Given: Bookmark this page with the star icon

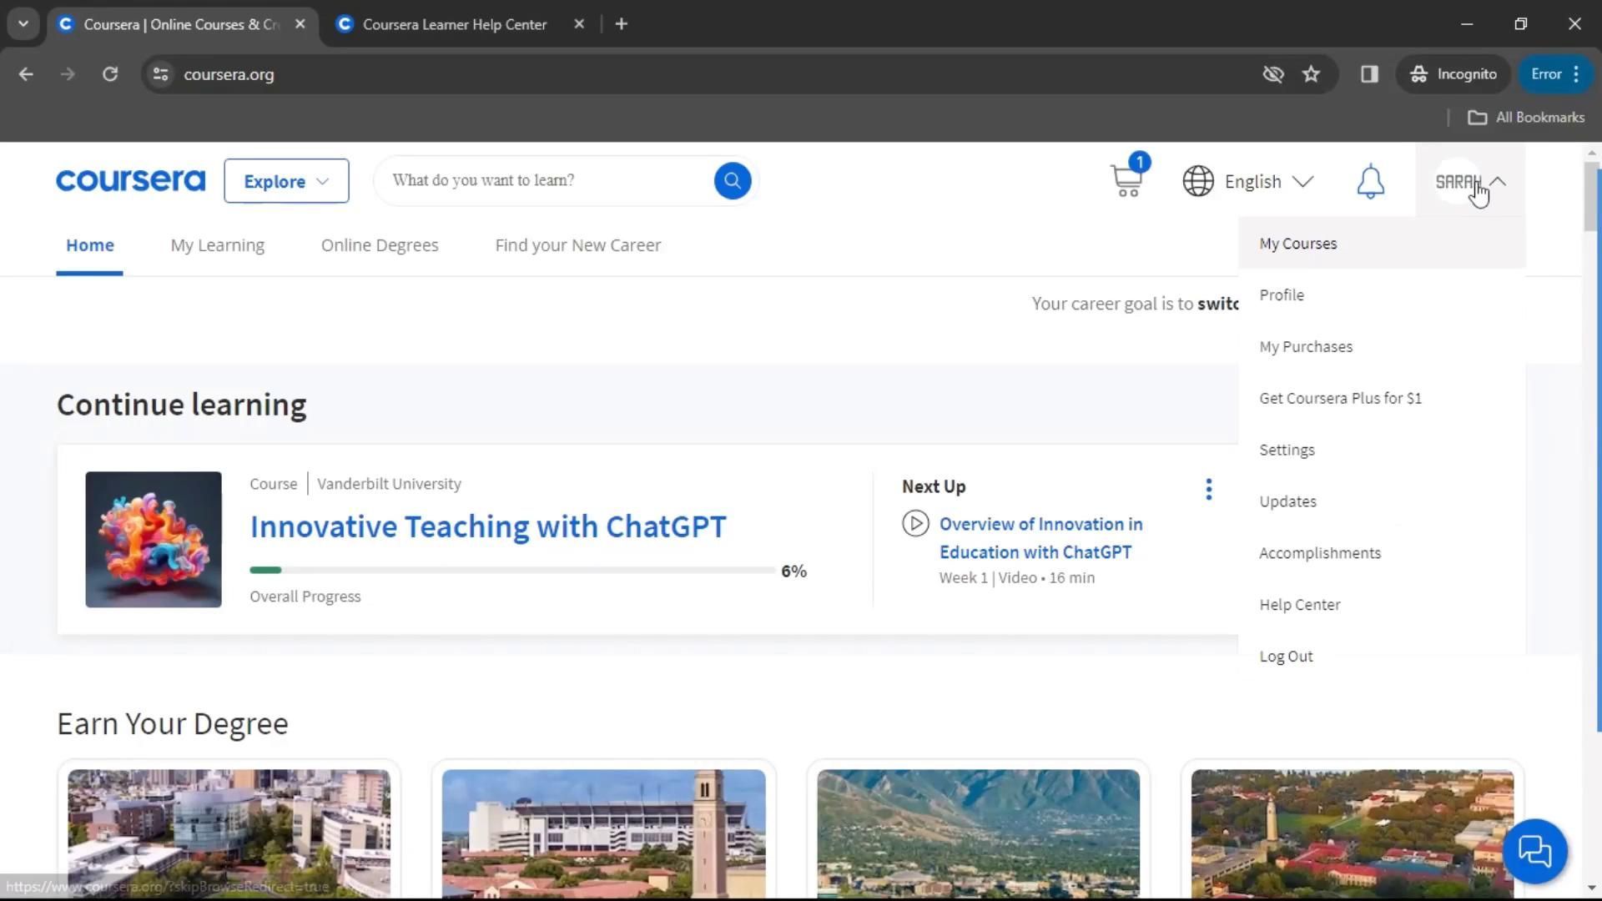Looking at the screenshot, I should 1311,74.
